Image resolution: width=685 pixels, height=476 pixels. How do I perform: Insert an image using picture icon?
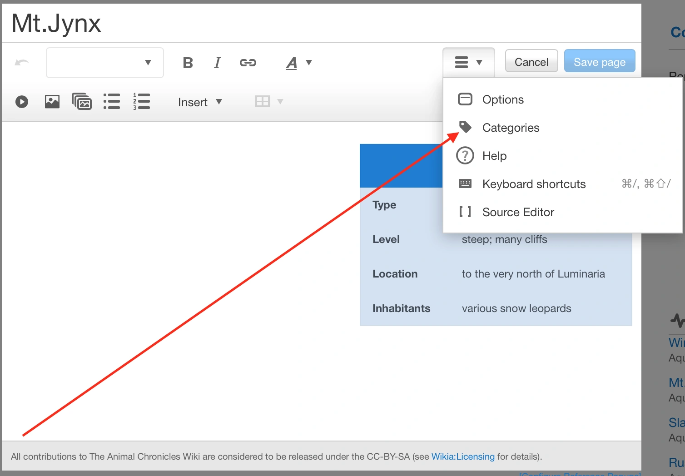pos(52,102)
